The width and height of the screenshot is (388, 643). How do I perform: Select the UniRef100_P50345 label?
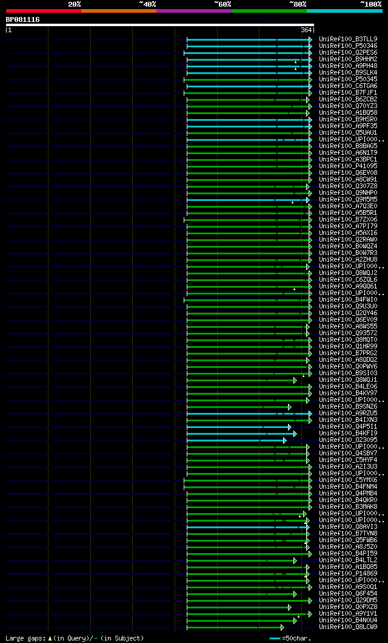click(x=349, y=79)
